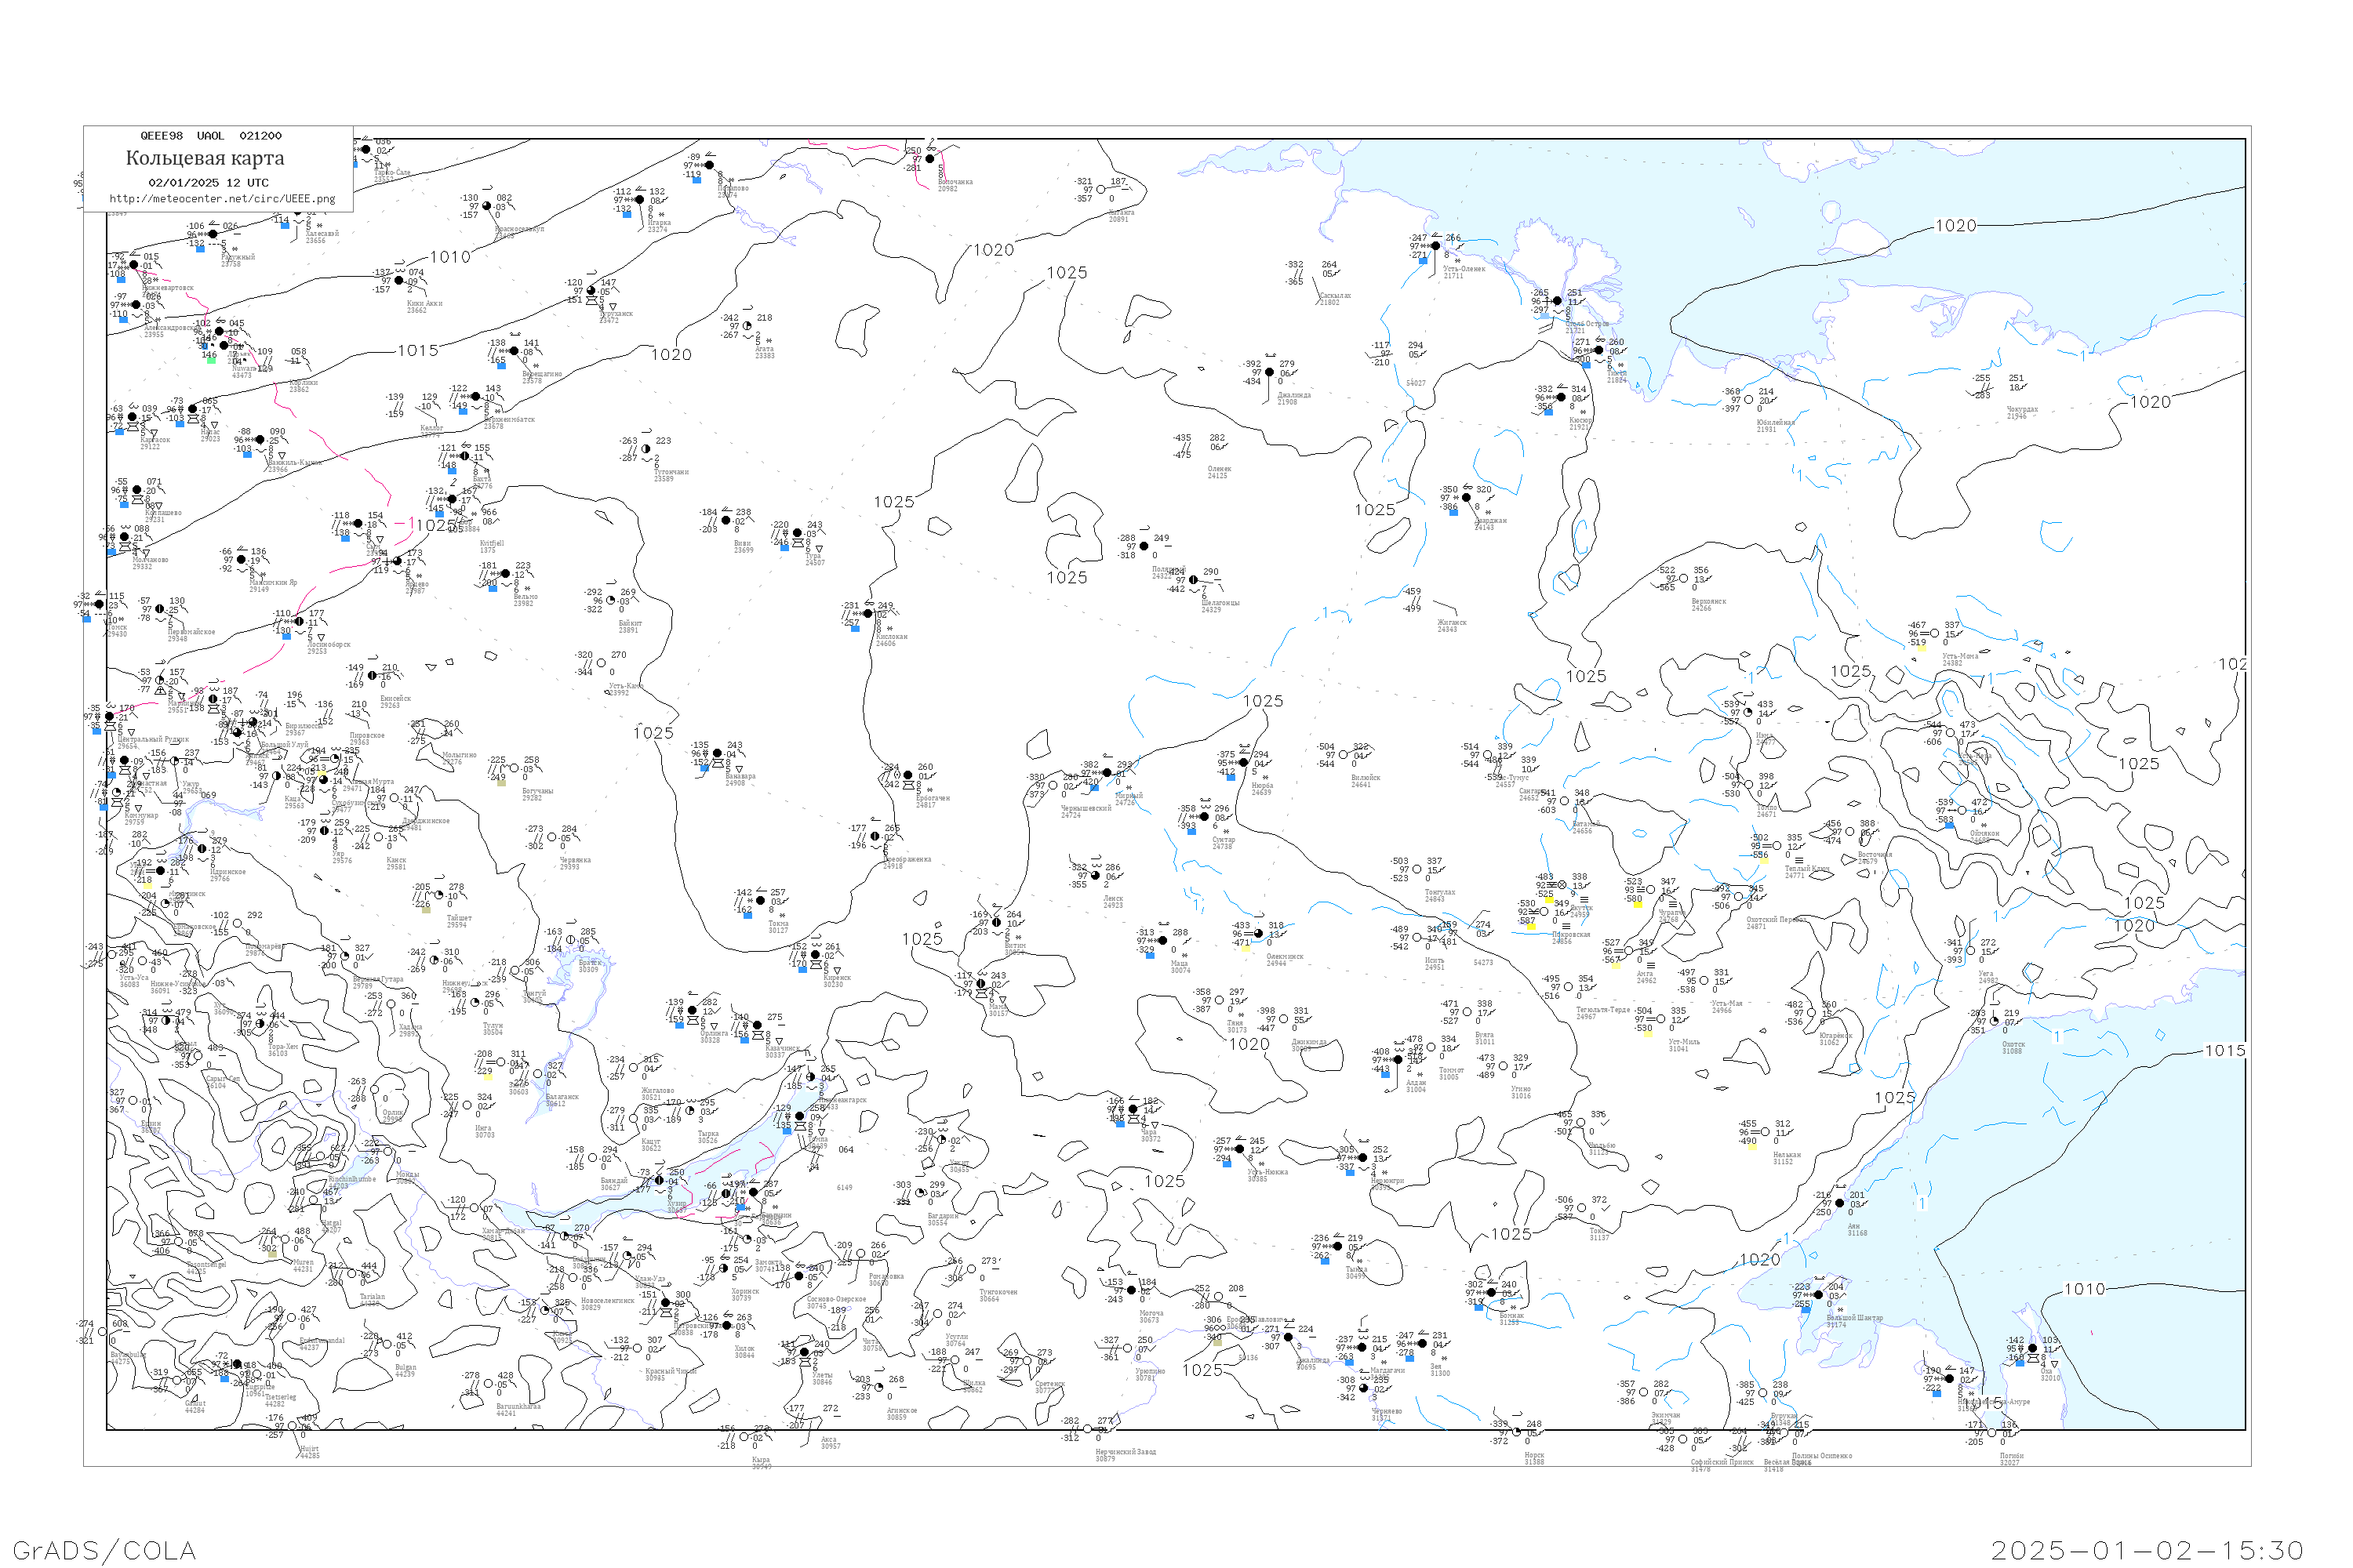Click the 2025-01-02-15:30 generation timestamp

(2147, 1550)
